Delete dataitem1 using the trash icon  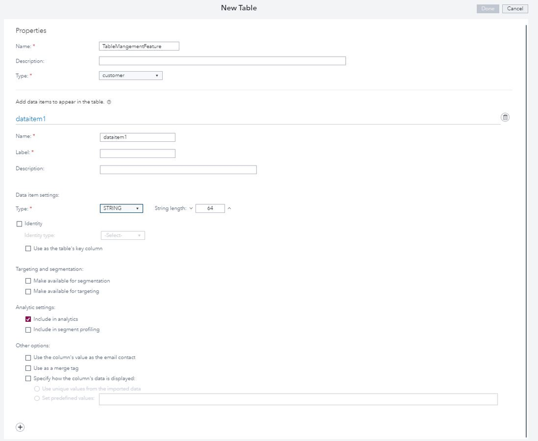point(505,117)
